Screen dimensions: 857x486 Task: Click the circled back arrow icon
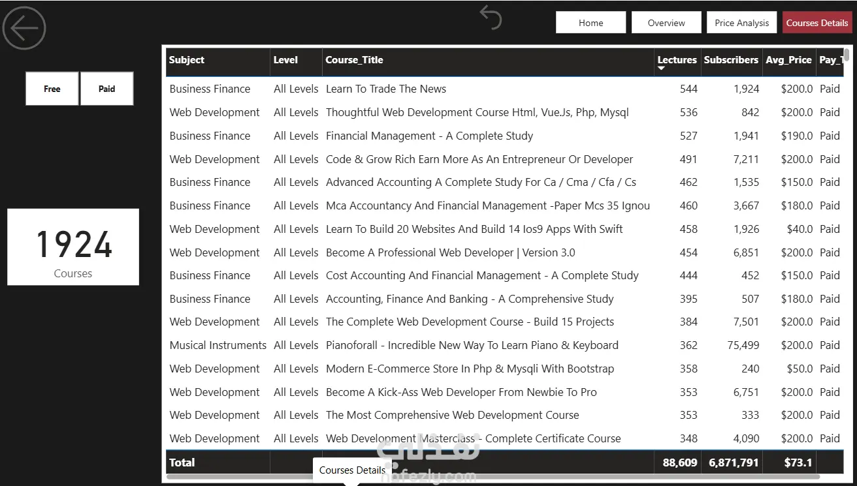[24, 28]
